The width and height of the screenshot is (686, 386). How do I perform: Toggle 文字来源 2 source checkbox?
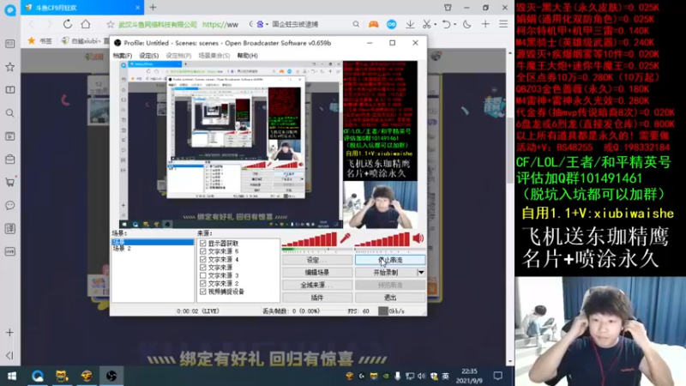(203, 284)
